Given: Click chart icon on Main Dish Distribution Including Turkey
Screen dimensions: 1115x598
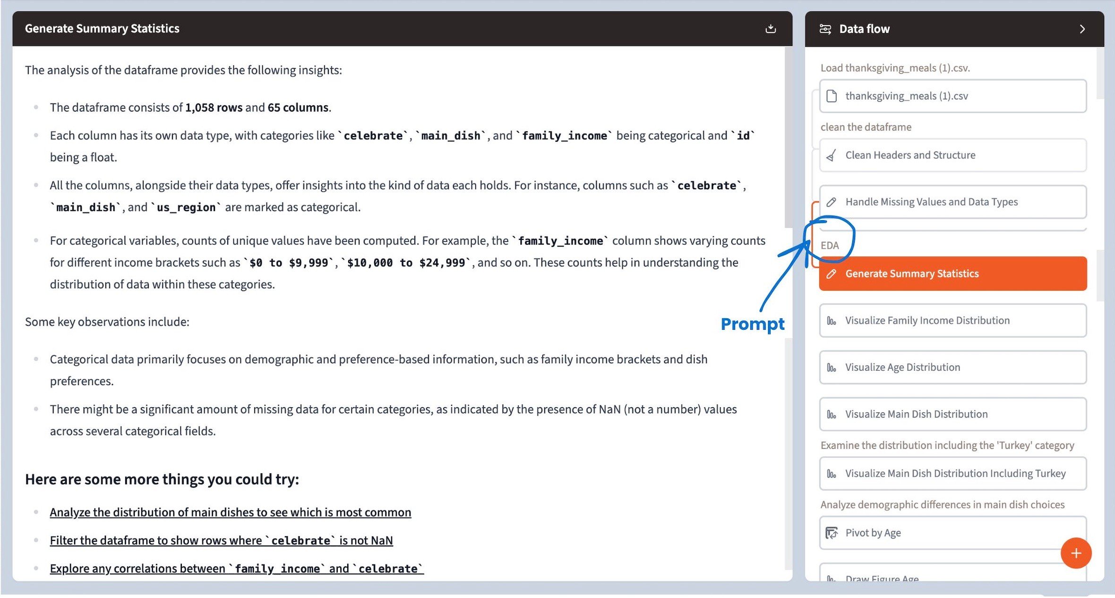Looking at the screenshot, I should tap(832, 474).
